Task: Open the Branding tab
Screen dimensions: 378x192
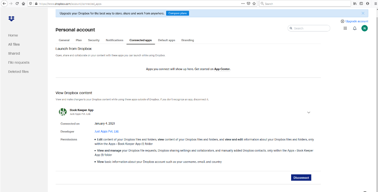Action: coord(188,40)
